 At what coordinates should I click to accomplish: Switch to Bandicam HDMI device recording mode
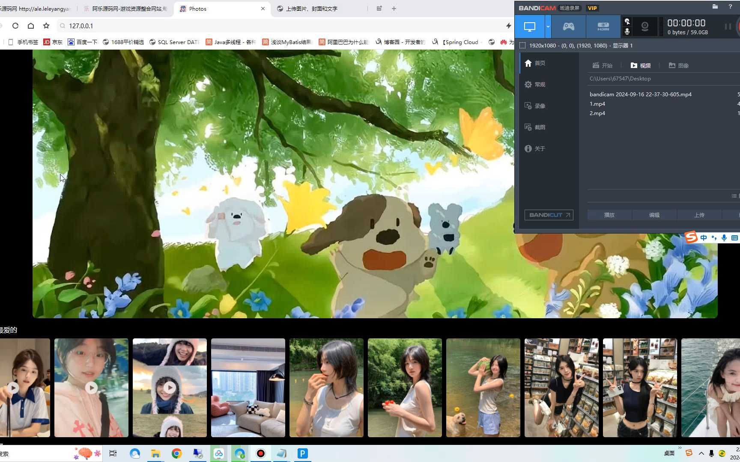click(x=603, y=27)
